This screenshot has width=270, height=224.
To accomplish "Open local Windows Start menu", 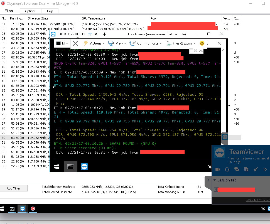I will [x=2, y=209].
